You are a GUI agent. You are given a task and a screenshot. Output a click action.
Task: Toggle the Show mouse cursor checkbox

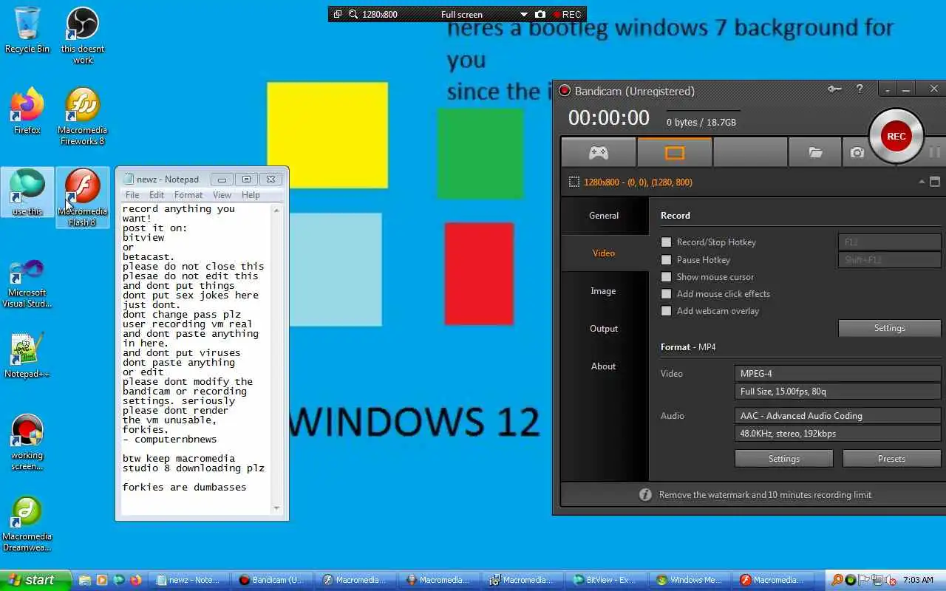pyautogui.click(x=667, y=277)
